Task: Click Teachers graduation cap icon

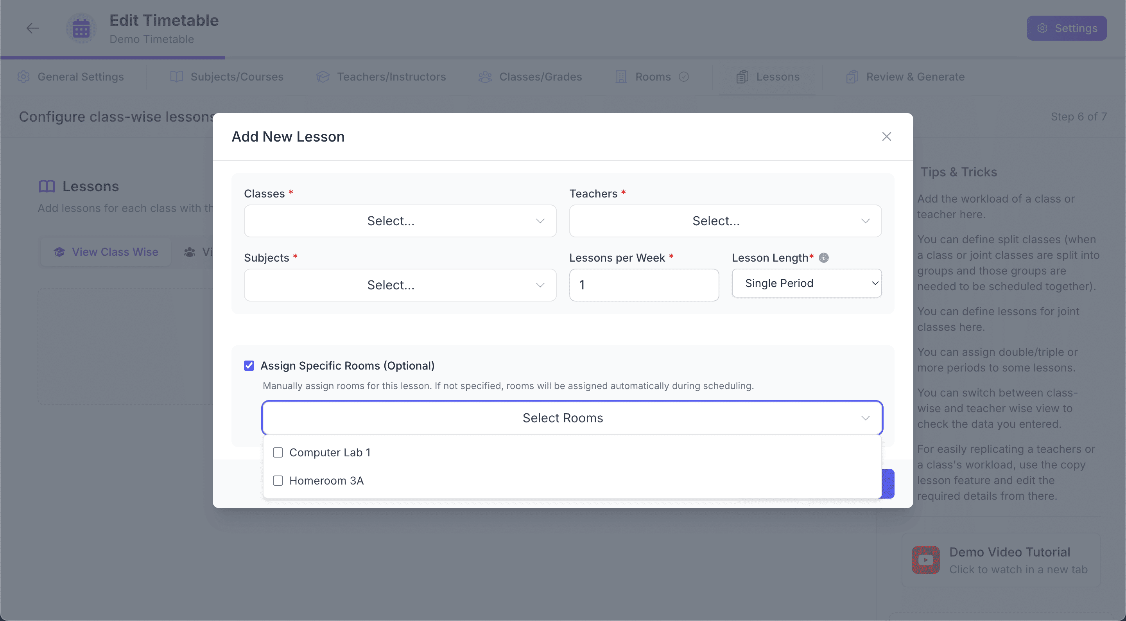Action: point(323,77)
